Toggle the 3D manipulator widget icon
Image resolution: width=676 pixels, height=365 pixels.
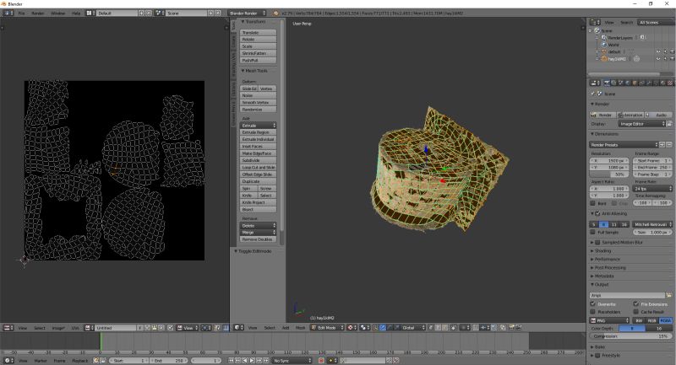pyautogui.click(x=375, y=328)
